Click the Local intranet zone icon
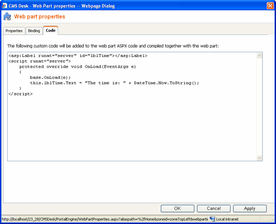The image size is (276, 224). pos(213,219)
